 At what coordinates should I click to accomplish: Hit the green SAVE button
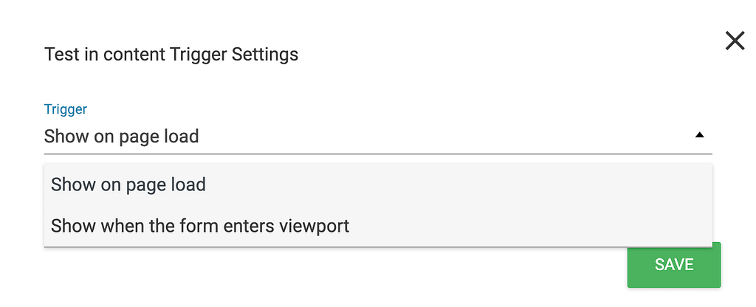pyautogui.click(x=673, y=265)
